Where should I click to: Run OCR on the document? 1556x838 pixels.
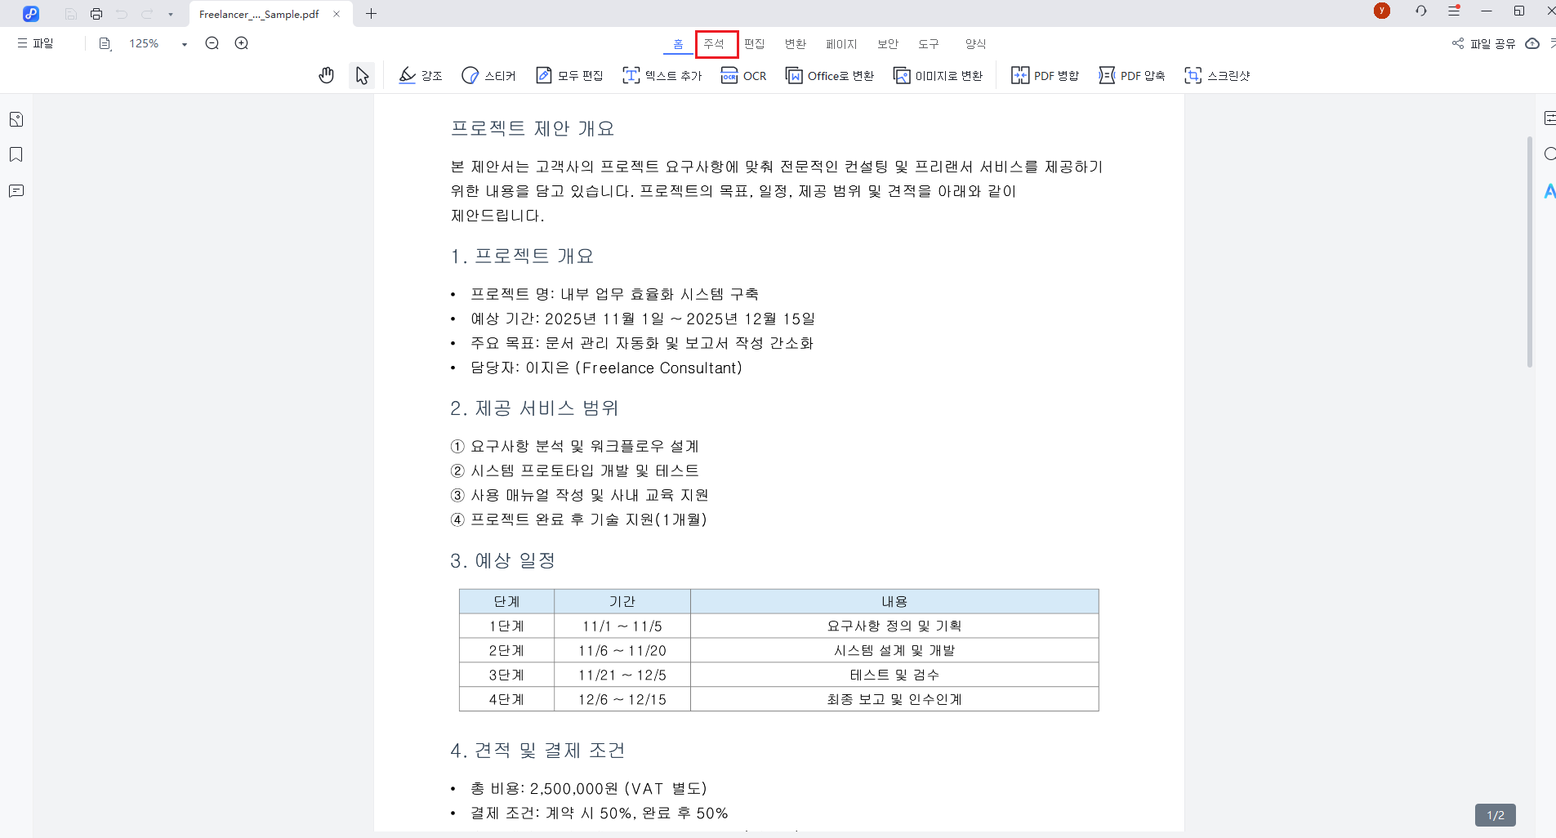point(743,75)
